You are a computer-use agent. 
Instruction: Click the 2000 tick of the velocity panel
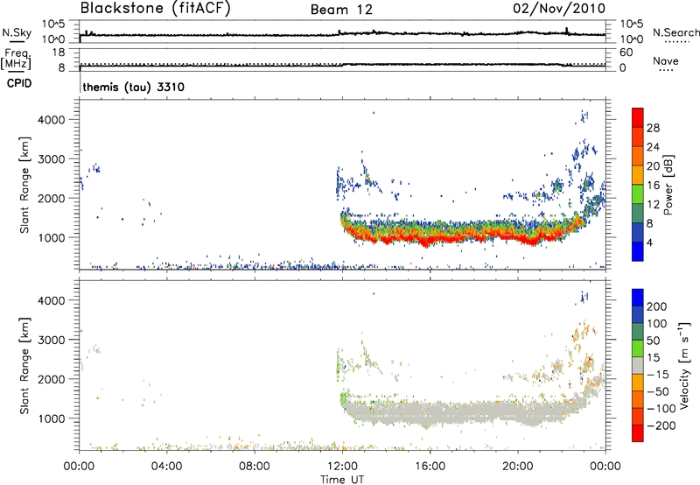click(52, 379)
